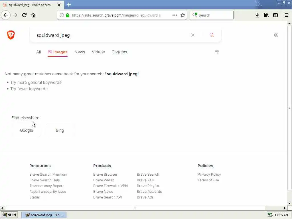Click the Forward navigation arrow

pos(15,15)
